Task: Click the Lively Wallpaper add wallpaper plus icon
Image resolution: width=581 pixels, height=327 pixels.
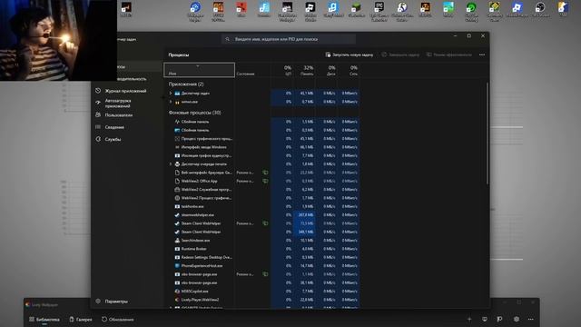Action: point(469,319)
